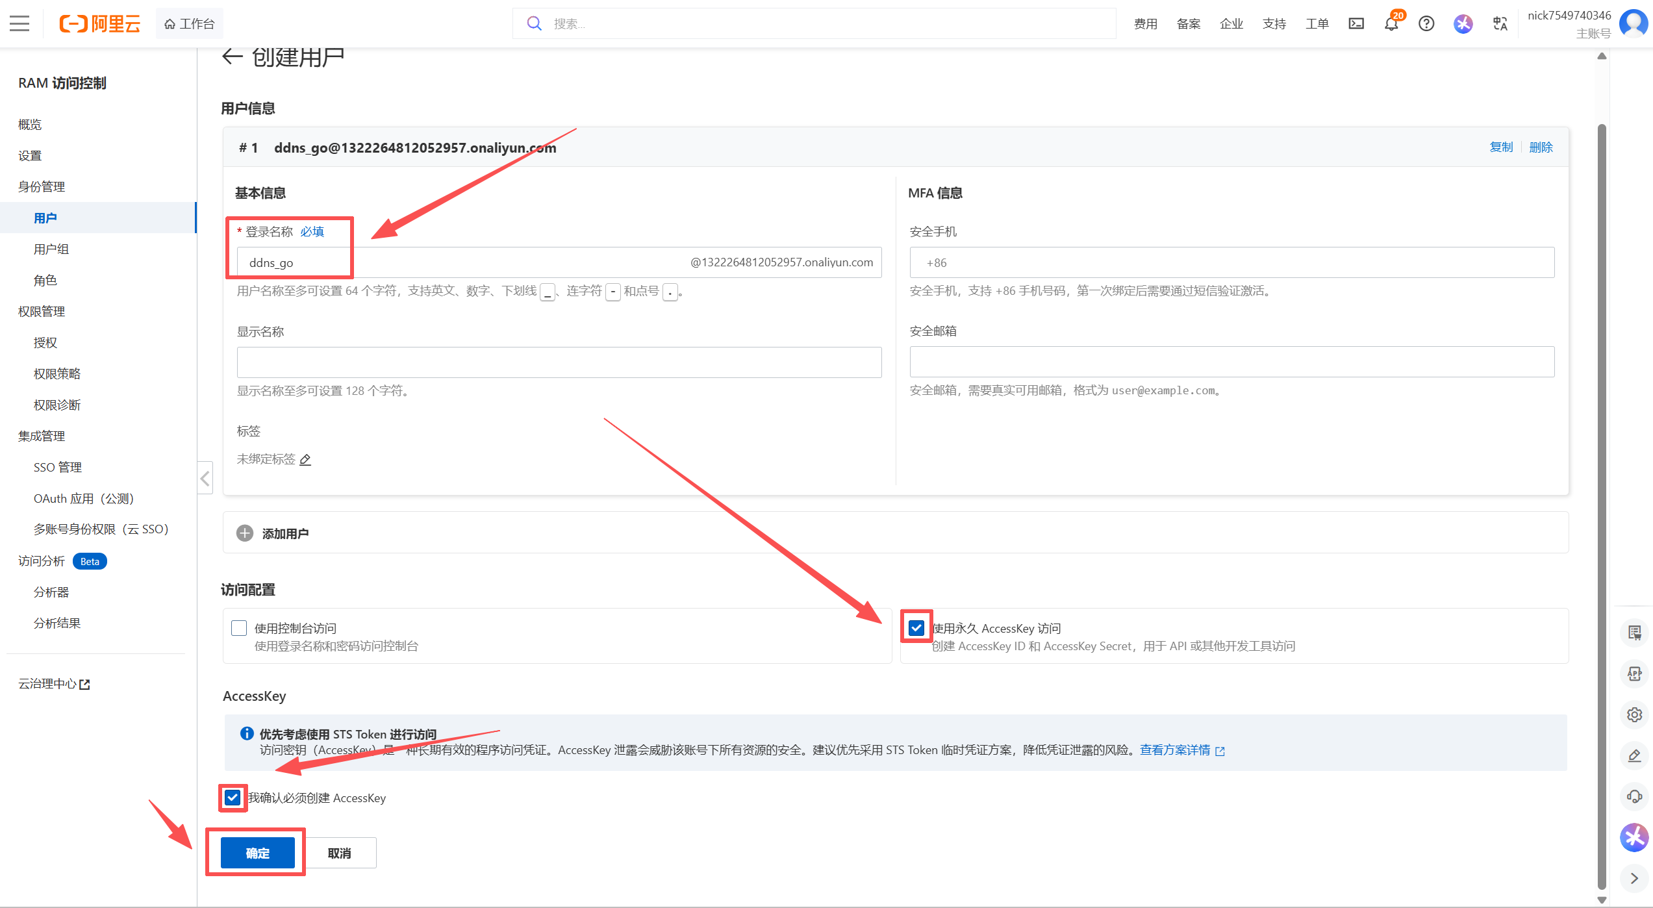Click the page vertical scrollbar
This screenshot has width=1653, height=908.
1602,507
